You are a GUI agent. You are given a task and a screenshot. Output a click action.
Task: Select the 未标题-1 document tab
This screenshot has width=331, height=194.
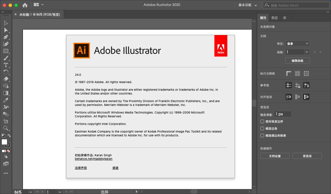pos(40,15)
